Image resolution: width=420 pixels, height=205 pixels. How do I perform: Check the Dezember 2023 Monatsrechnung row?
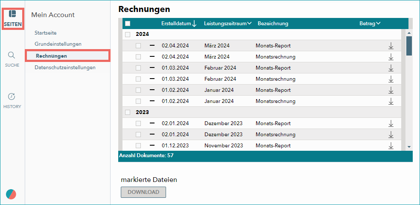(138, 135)
